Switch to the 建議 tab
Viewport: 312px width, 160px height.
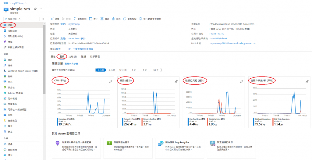(x=83, y=56)
